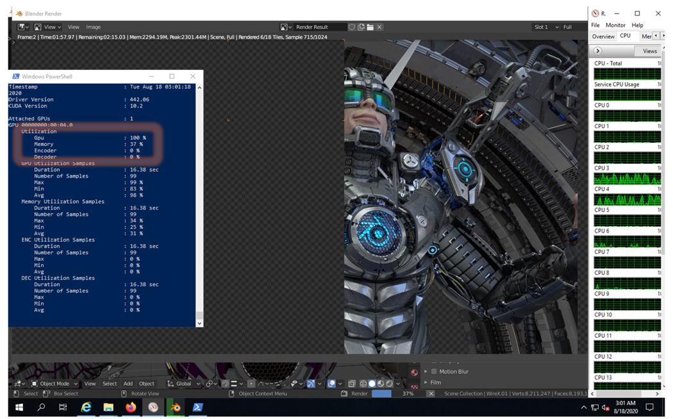Enable the Motion Blur checkbox
673x419 pixels.
tap(434, 372)
